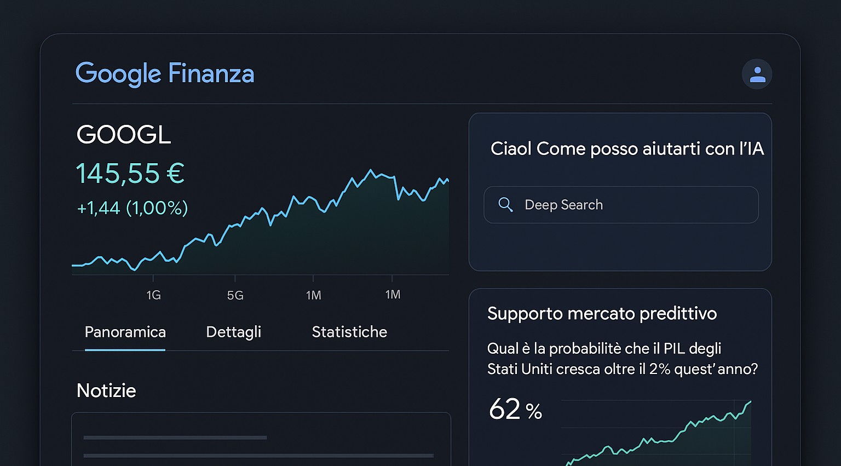Click the 145,55 € stock price

[x=130, y=174]
